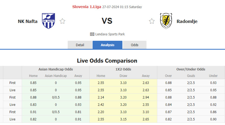This screenshot has width=225, height=125.
Task: Click the NK Nafta team crest logo
Action: pos(48,21)
